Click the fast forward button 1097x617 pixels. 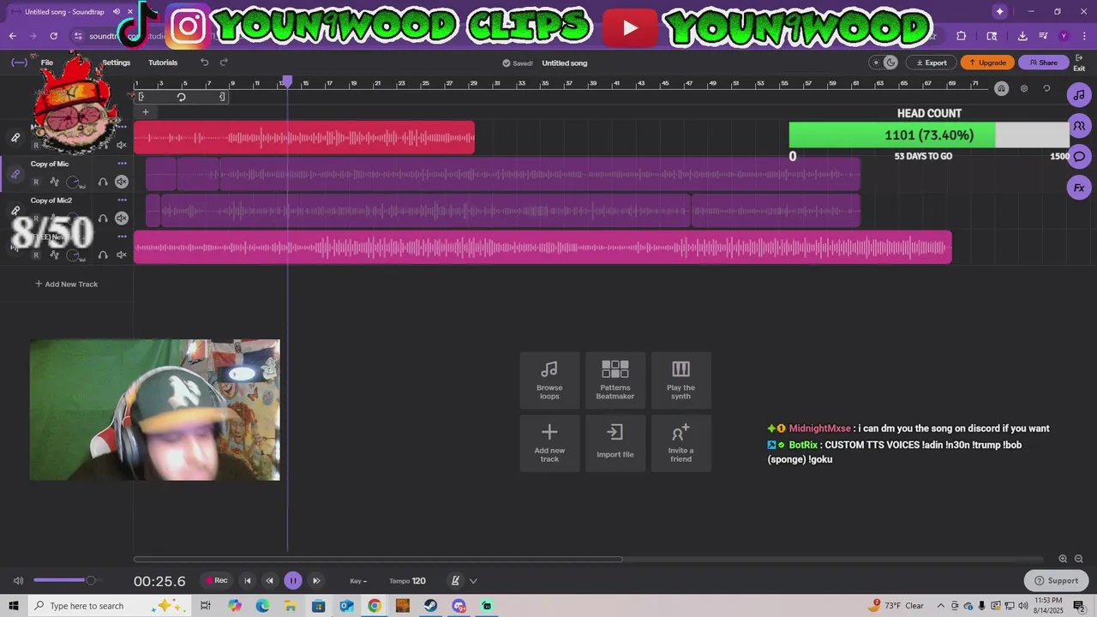pos(316,581)
